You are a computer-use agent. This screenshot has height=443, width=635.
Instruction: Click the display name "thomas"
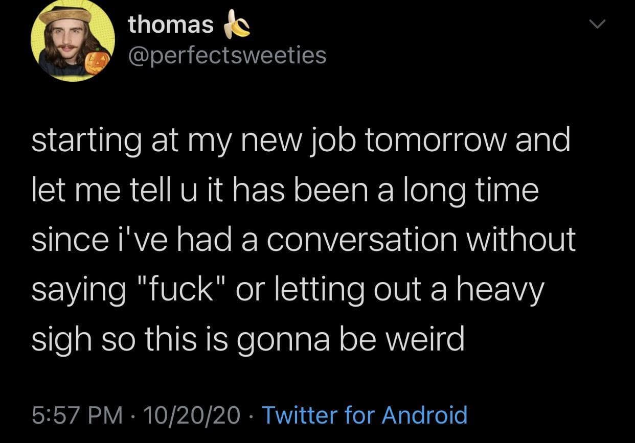coord(171,25)
